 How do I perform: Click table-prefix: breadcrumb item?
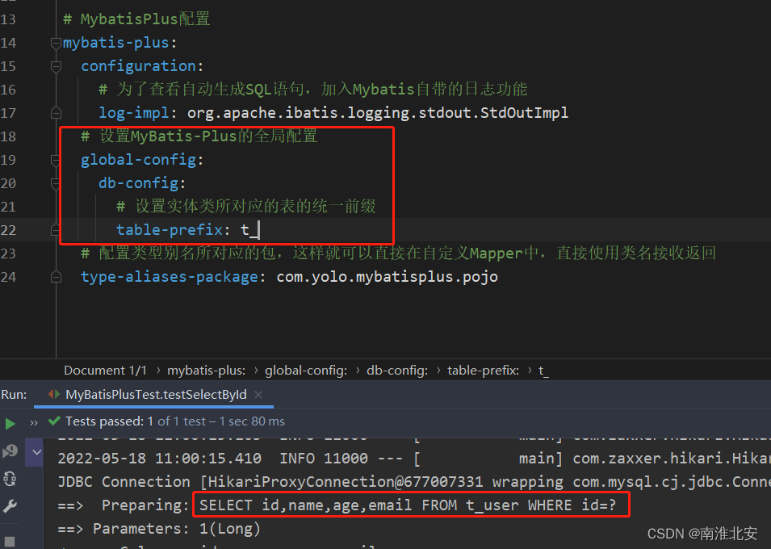click(x=483, y=371)
